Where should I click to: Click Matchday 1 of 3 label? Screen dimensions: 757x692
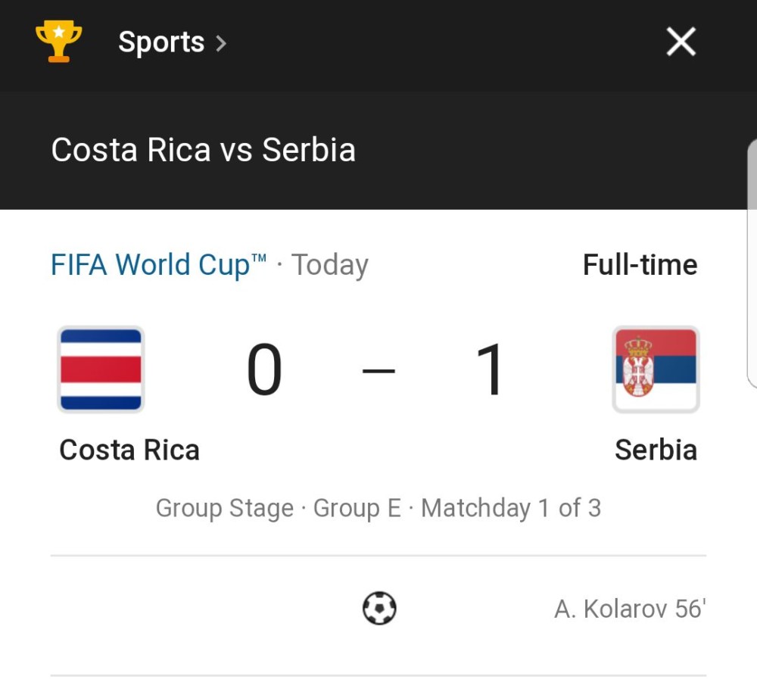(x=511, y=508)
